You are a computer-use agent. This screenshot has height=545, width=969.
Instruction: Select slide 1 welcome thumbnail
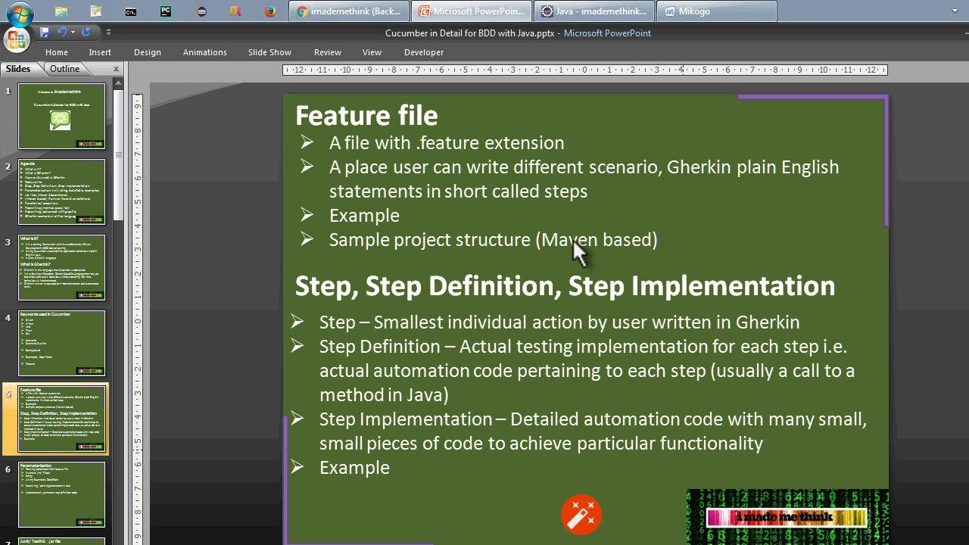pyautogui.click(x=61, y=116)
